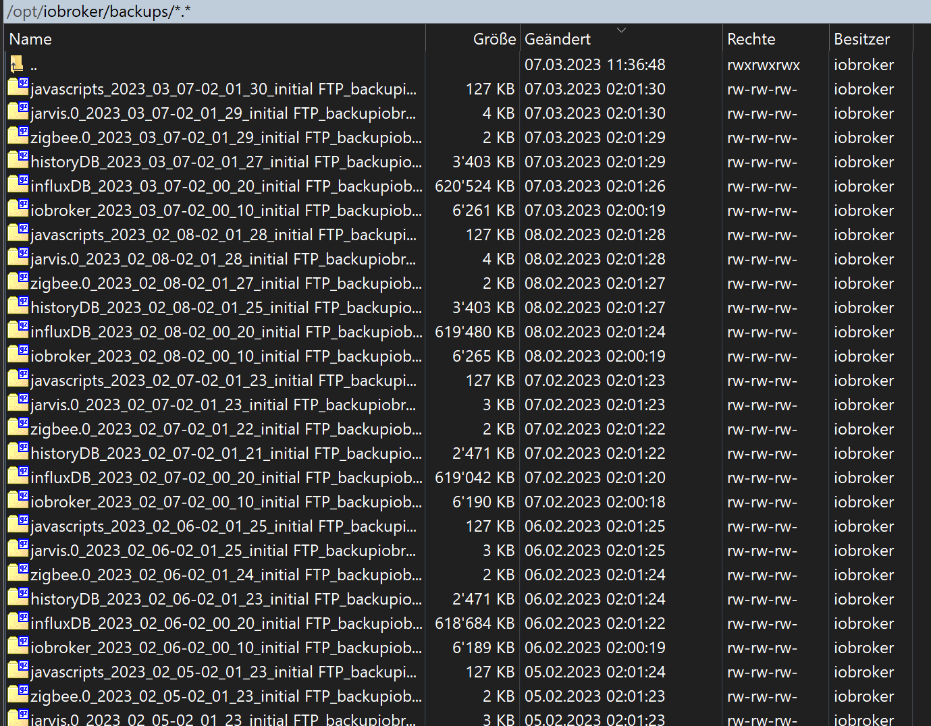This screenshot has height=726, width=931.
Task: Pick the zigbee.0_2023_03_07-02_01_29 archive icon
Action: pos(18,136)
